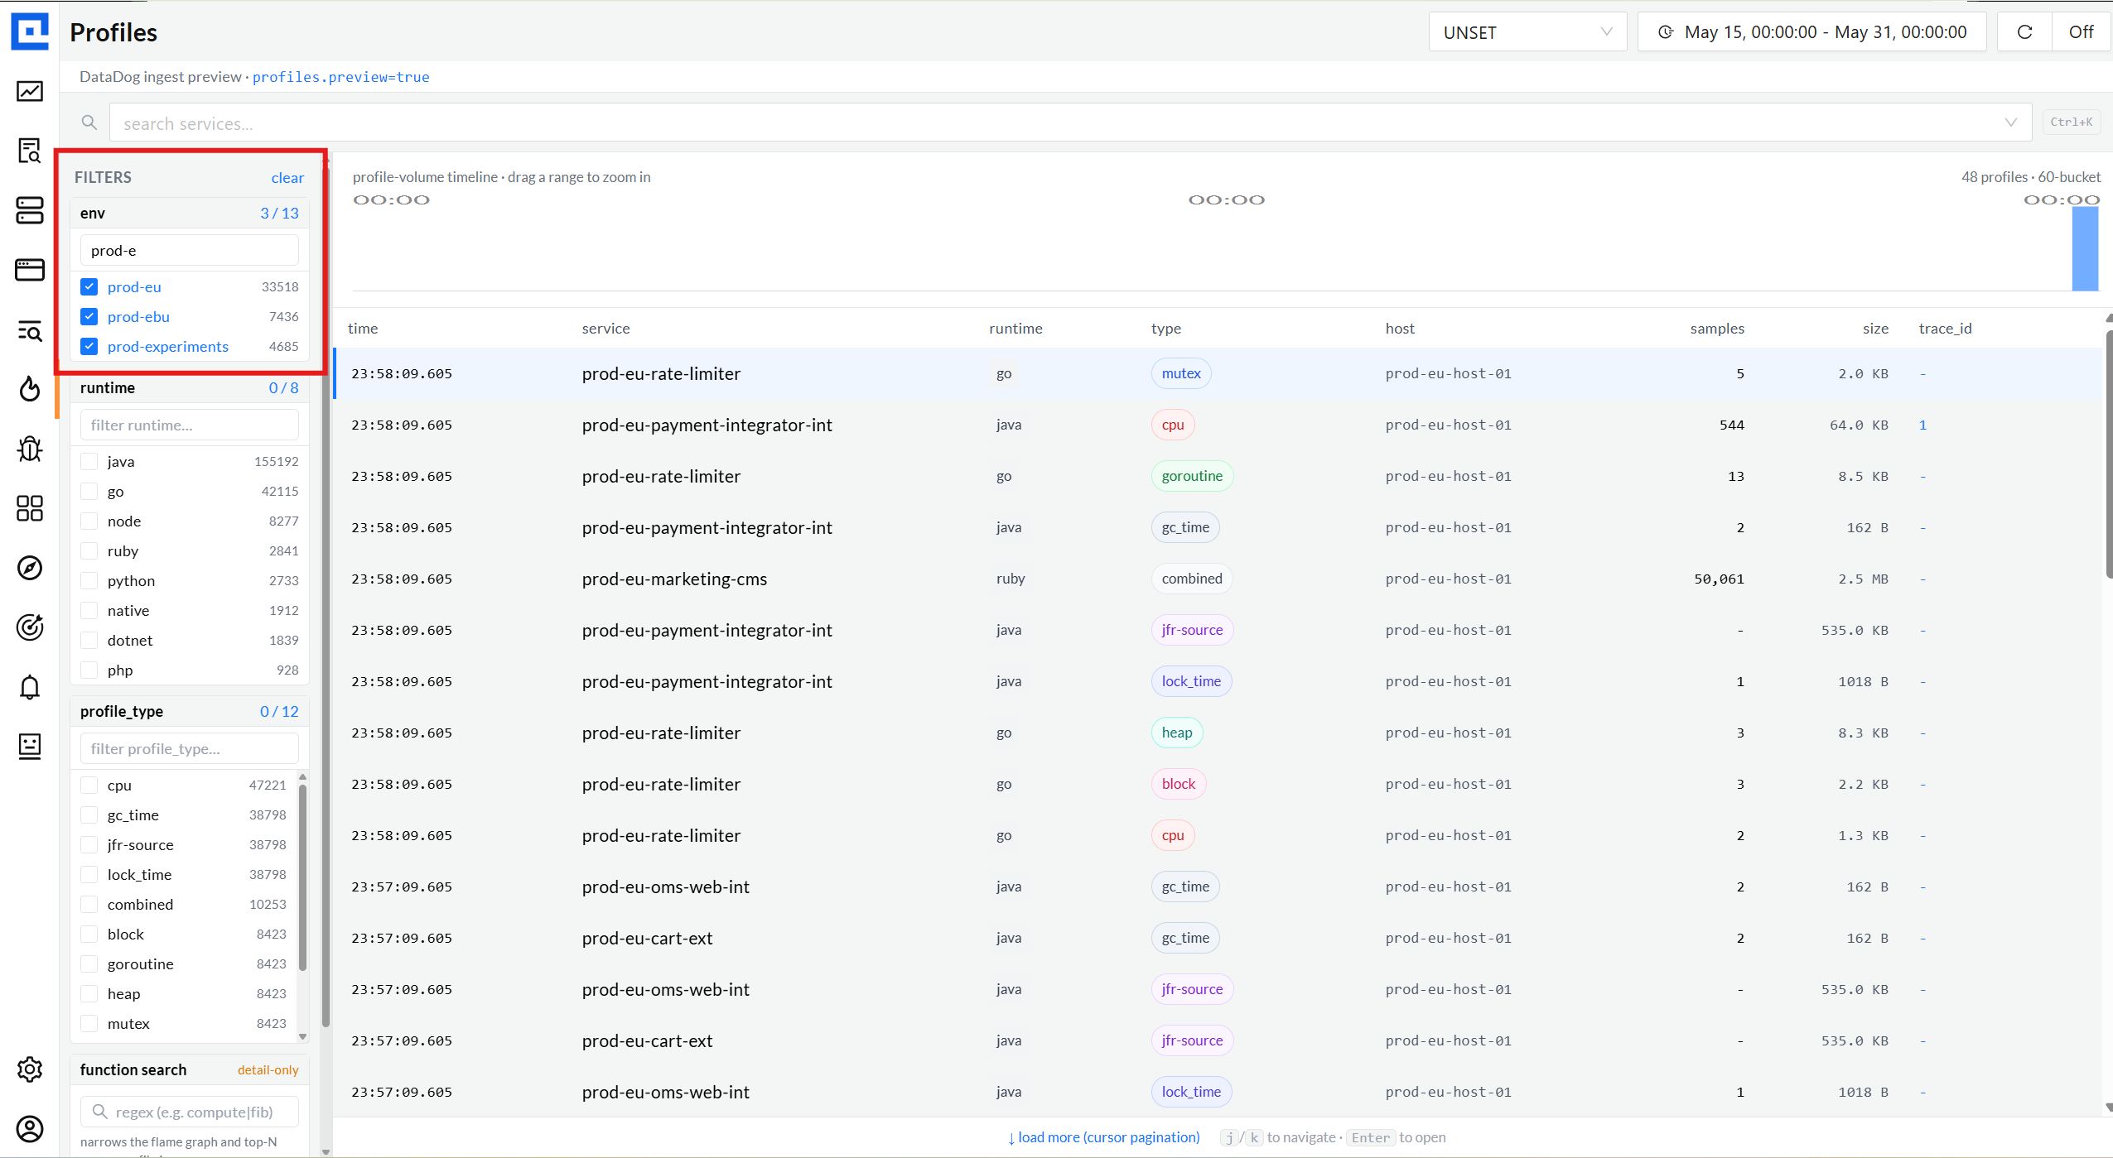This screenshot has width=2113, height=1158.
Task: Check the python runtime checkbox
Action: (x=89, y=581)
